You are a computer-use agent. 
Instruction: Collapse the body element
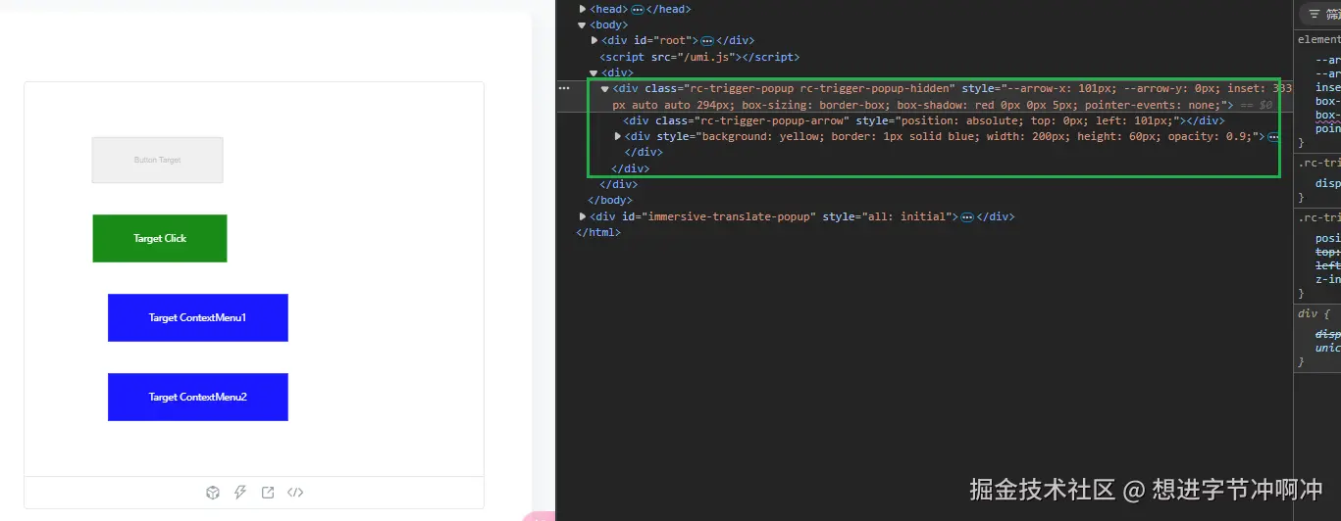583,24
